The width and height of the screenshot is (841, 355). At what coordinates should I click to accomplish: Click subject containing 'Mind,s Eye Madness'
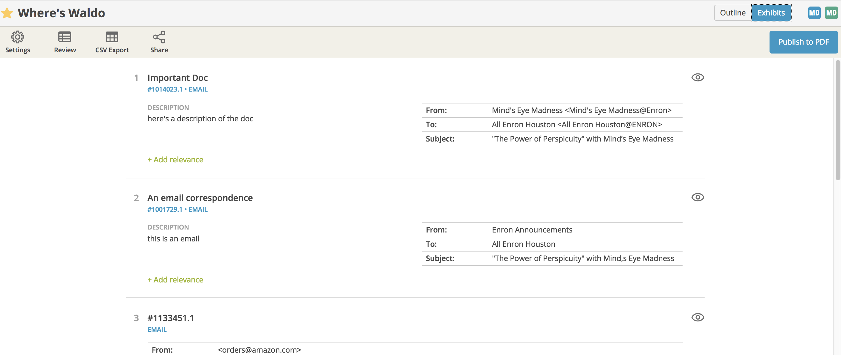click(x=583, y=258)
